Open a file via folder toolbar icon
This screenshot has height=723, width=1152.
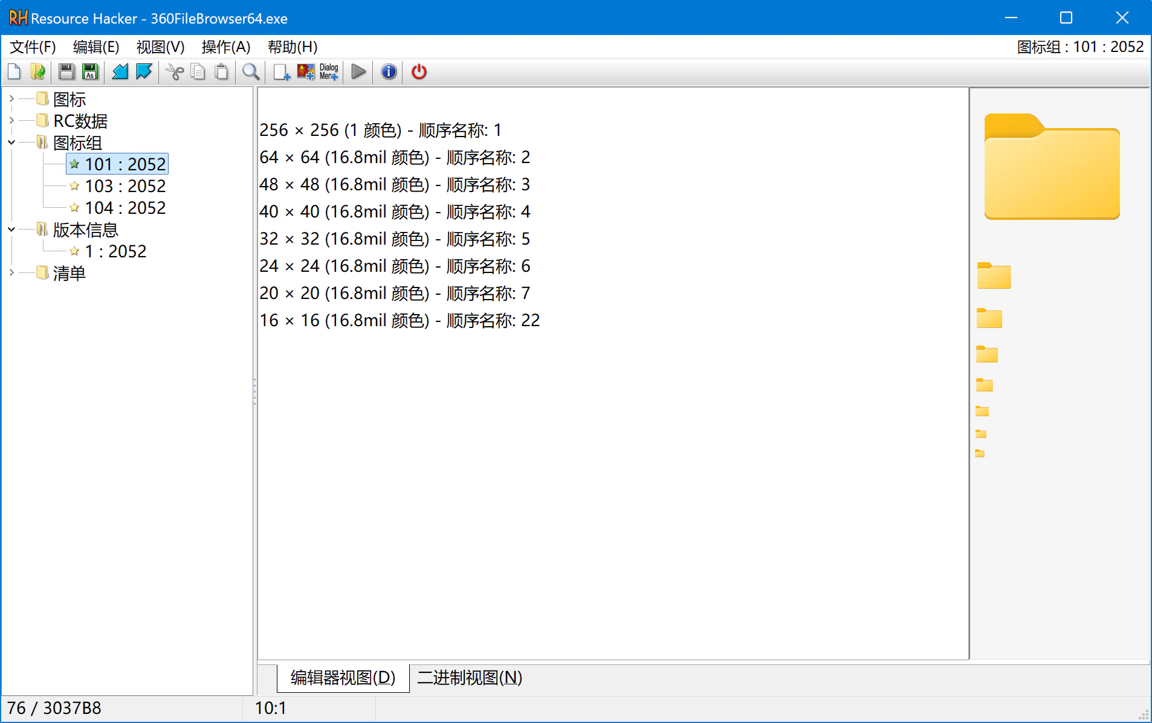(38, 72)
